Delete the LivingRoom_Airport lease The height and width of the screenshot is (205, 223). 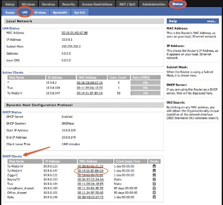point(154,188)
